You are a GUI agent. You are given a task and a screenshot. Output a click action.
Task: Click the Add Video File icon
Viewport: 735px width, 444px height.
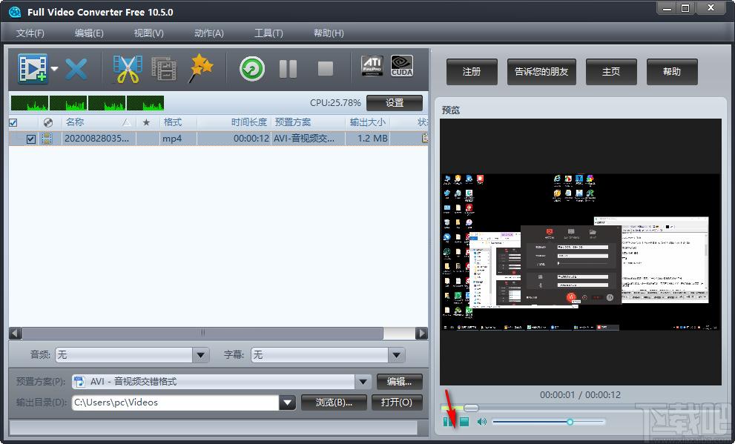point(33,69)
